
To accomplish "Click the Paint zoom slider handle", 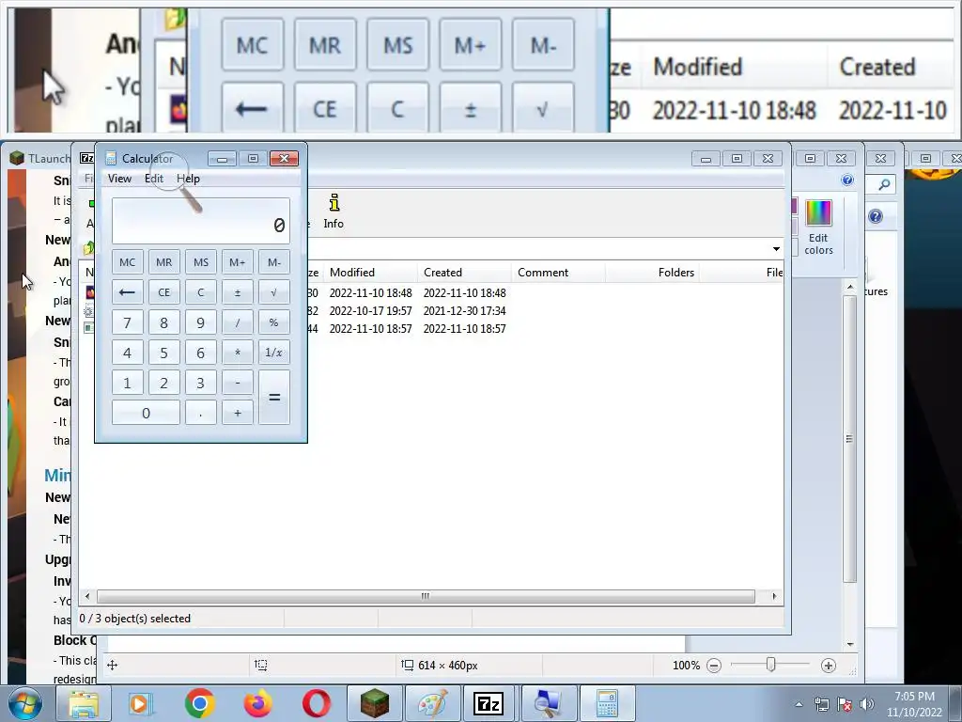I will coord(771,665).
